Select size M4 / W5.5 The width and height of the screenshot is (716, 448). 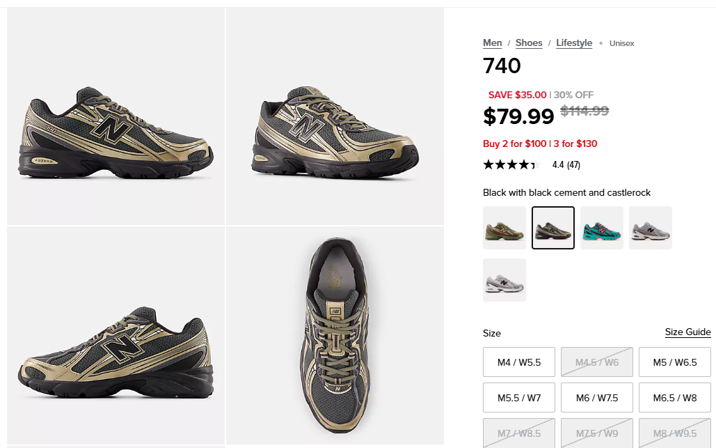coord(519,362)
